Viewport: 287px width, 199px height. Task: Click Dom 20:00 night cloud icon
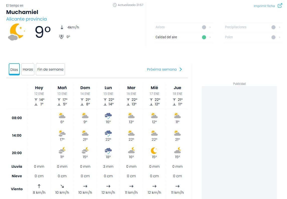pyautogui.click(x=85, y=150)
